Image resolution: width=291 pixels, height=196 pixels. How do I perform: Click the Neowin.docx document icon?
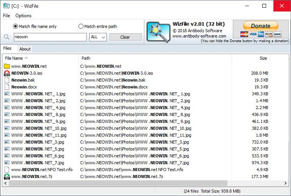(x=7, y=87)
